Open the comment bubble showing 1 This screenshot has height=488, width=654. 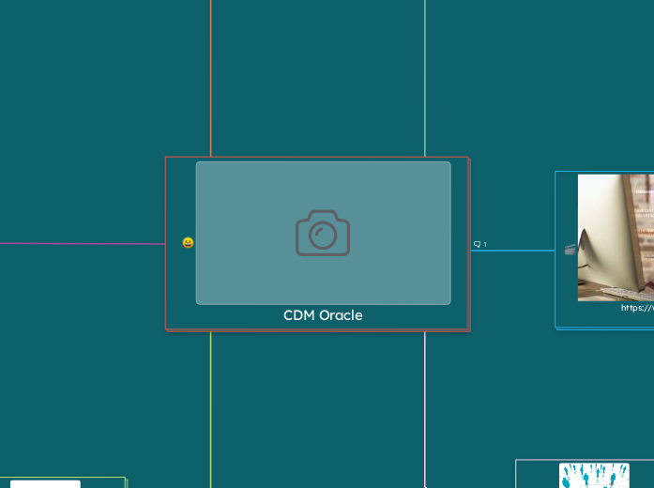[480, 244]
